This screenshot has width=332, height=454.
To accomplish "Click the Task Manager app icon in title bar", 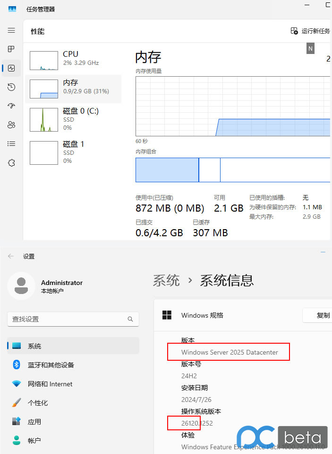I will (12, 9).
